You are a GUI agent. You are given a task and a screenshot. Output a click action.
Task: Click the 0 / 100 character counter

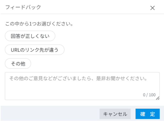[149, 95]
